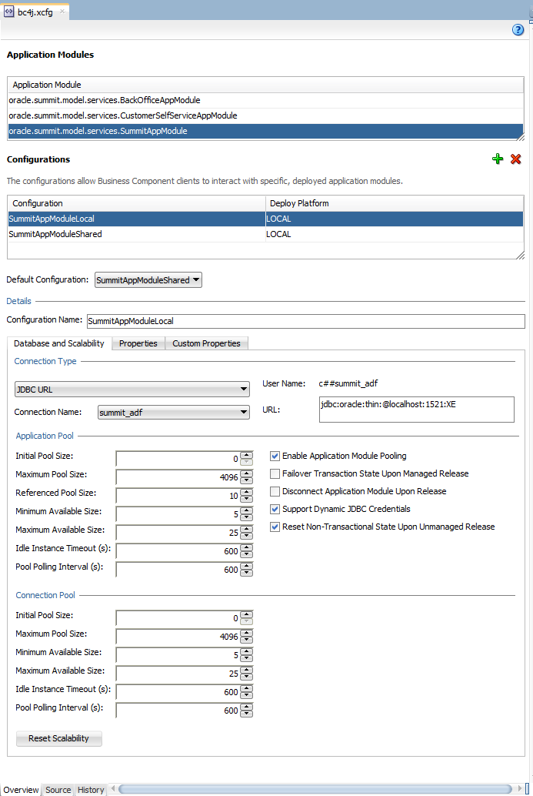Open the Source tab at bottom
The width and height of the screenshot is (533, 796).
click(x=58, y=789)
